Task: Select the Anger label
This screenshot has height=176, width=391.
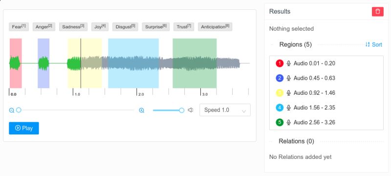Action: tap(44, 27)
